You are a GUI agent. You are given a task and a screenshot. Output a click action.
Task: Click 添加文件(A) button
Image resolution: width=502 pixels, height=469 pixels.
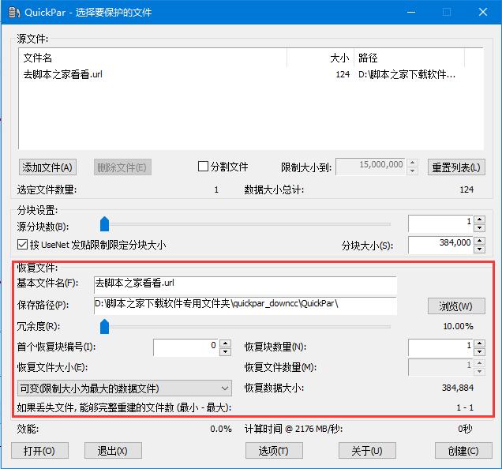coord(47,167)
